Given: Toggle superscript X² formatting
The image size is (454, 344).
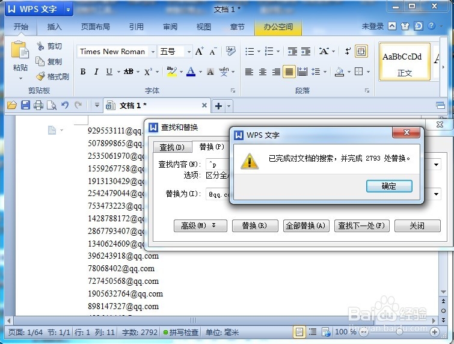Looking at the screenshot, I should tap(148, 72).
